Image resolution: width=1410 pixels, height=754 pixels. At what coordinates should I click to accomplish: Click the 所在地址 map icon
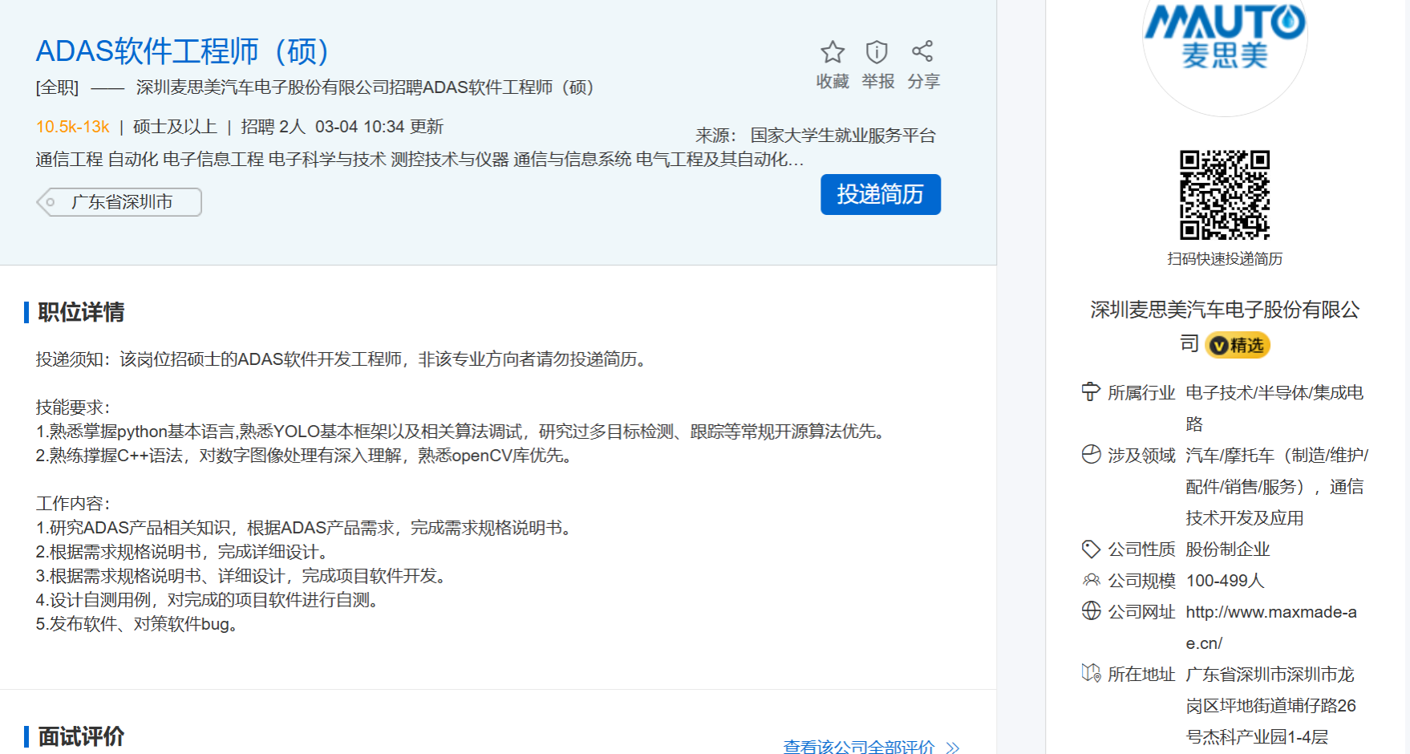(1091, 674)
